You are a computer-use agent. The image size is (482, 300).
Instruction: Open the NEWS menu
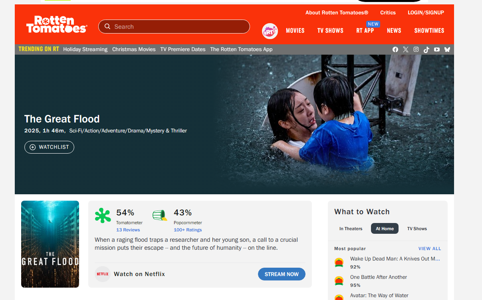pos(394,31)
